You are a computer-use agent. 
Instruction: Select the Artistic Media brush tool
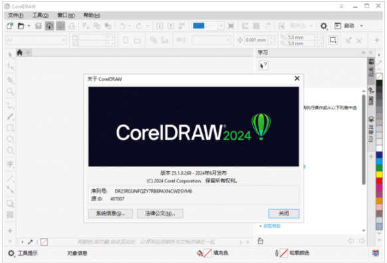coord(10,117)
